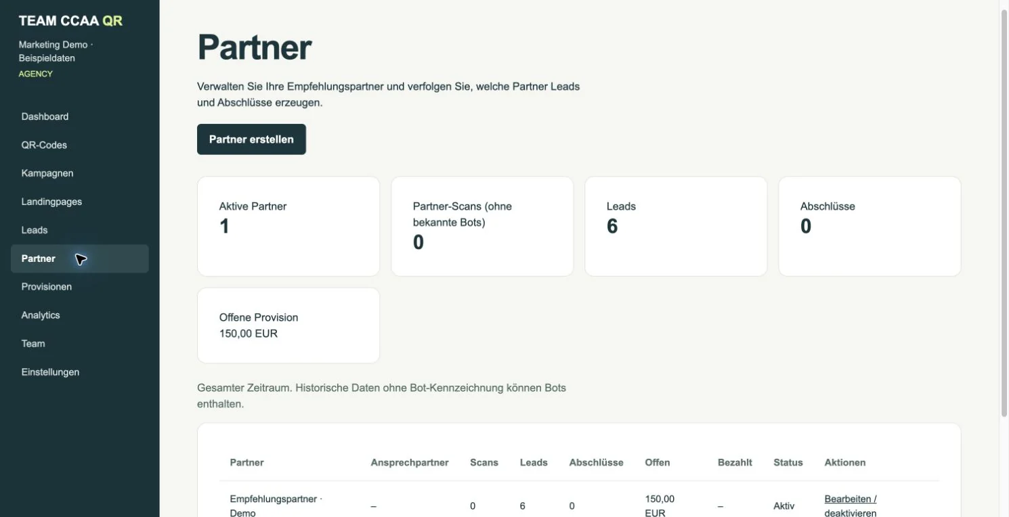
Task: Click the Bearbeiten / deaktivieren link
Action: coord(851,506)
